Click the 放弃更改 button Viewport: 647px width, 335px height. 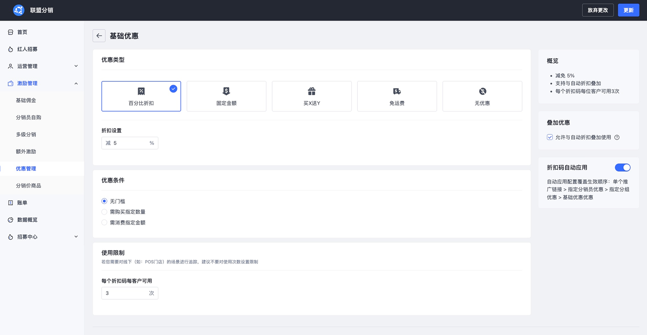coord(598,10)
